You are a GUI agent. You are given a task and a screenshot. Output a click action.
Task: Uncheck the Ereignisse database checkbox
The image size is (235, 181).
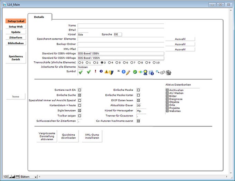(x=167, y=99)
